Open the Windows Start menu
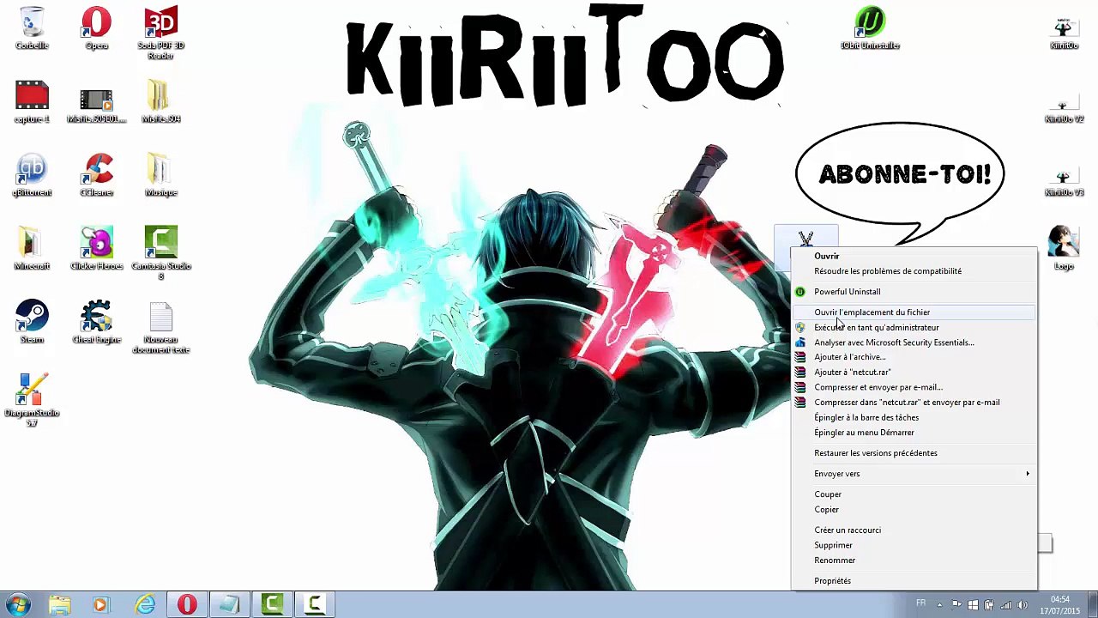The image size is (1098, 618). pos(18,605)
